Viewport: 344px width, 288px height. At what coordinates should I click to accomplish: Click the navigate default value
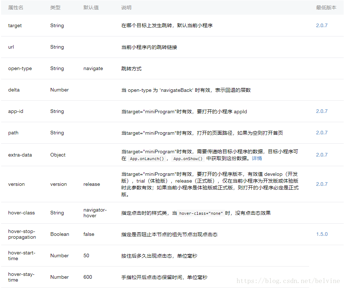pyautogui.click(x=93, y=69)
